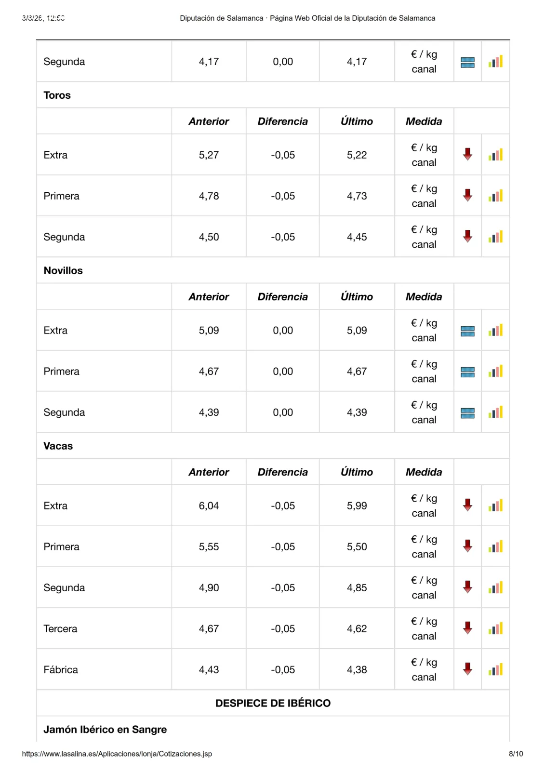Screen dimensions: 545x771
Task: Click the down arrow in Vacas Fábrica row
Action: click(467, 669)
